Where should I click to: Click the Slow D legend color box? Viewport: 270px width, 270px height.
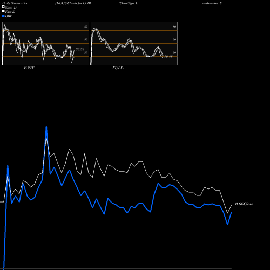click(3, 7)
